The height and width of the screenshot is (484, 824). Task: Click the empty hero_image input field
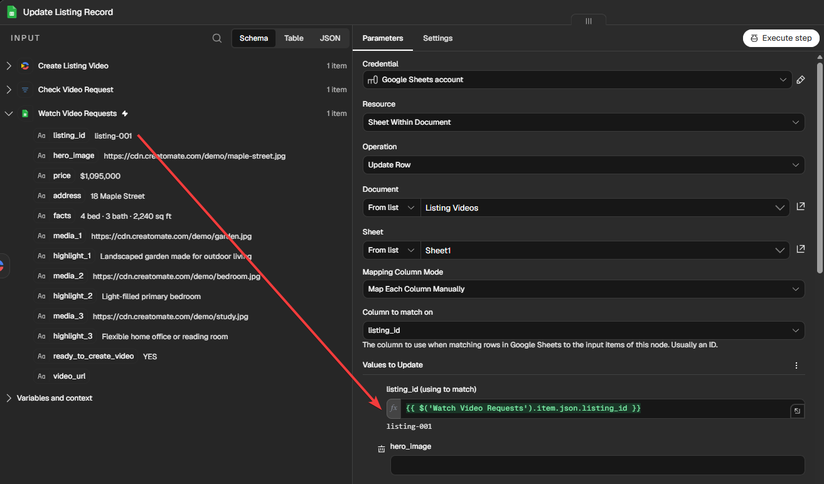coord(597,465)
